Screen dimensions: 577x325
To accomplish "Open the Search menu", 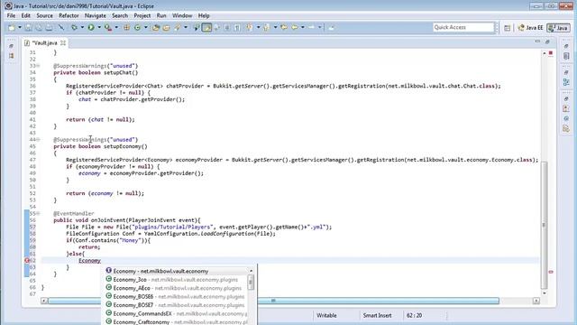I will point(120,16).
